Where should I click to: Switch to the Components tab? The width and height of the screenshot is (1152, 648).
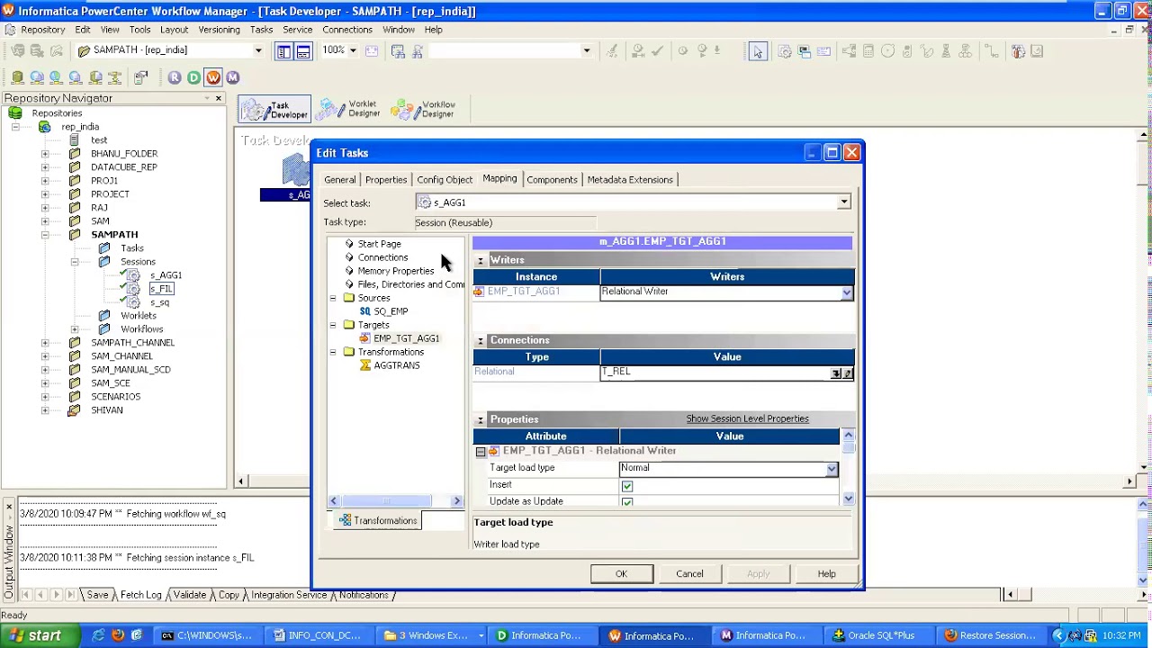(553, 180)
